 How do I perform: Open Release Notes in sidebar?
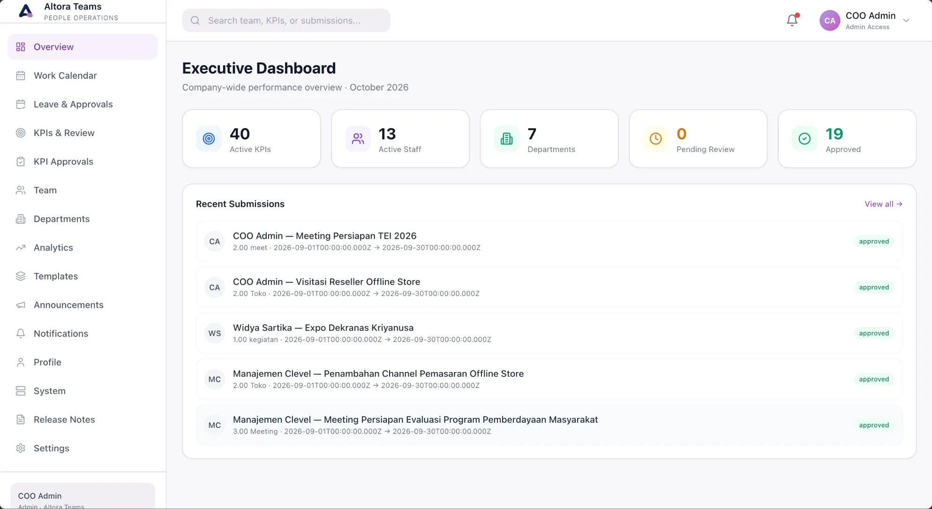pos(83,419)
